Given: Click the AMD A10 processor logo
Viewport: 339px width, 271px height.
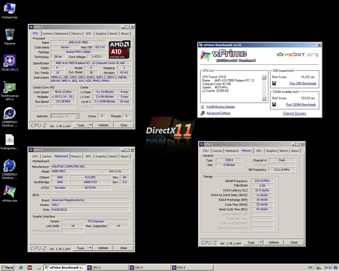Looking at the screenshot, I should (120, 49).
